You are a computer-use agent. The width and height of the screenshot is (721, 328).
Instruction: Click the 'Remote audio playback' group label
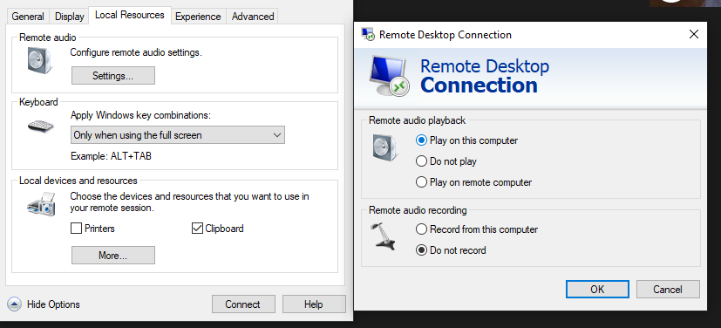[x=417, y=120]
